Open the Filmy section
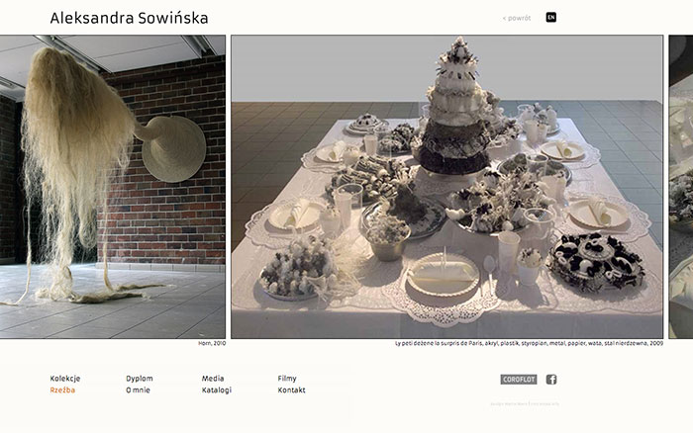This screenshot has width=693, height=433. coord(287,379)
